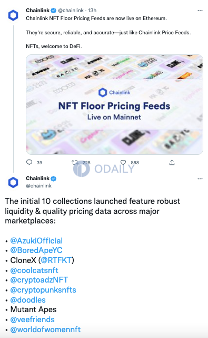Open the three-dot menu on top tweet
The image size is (208, 338).
(x=200, y=11)
